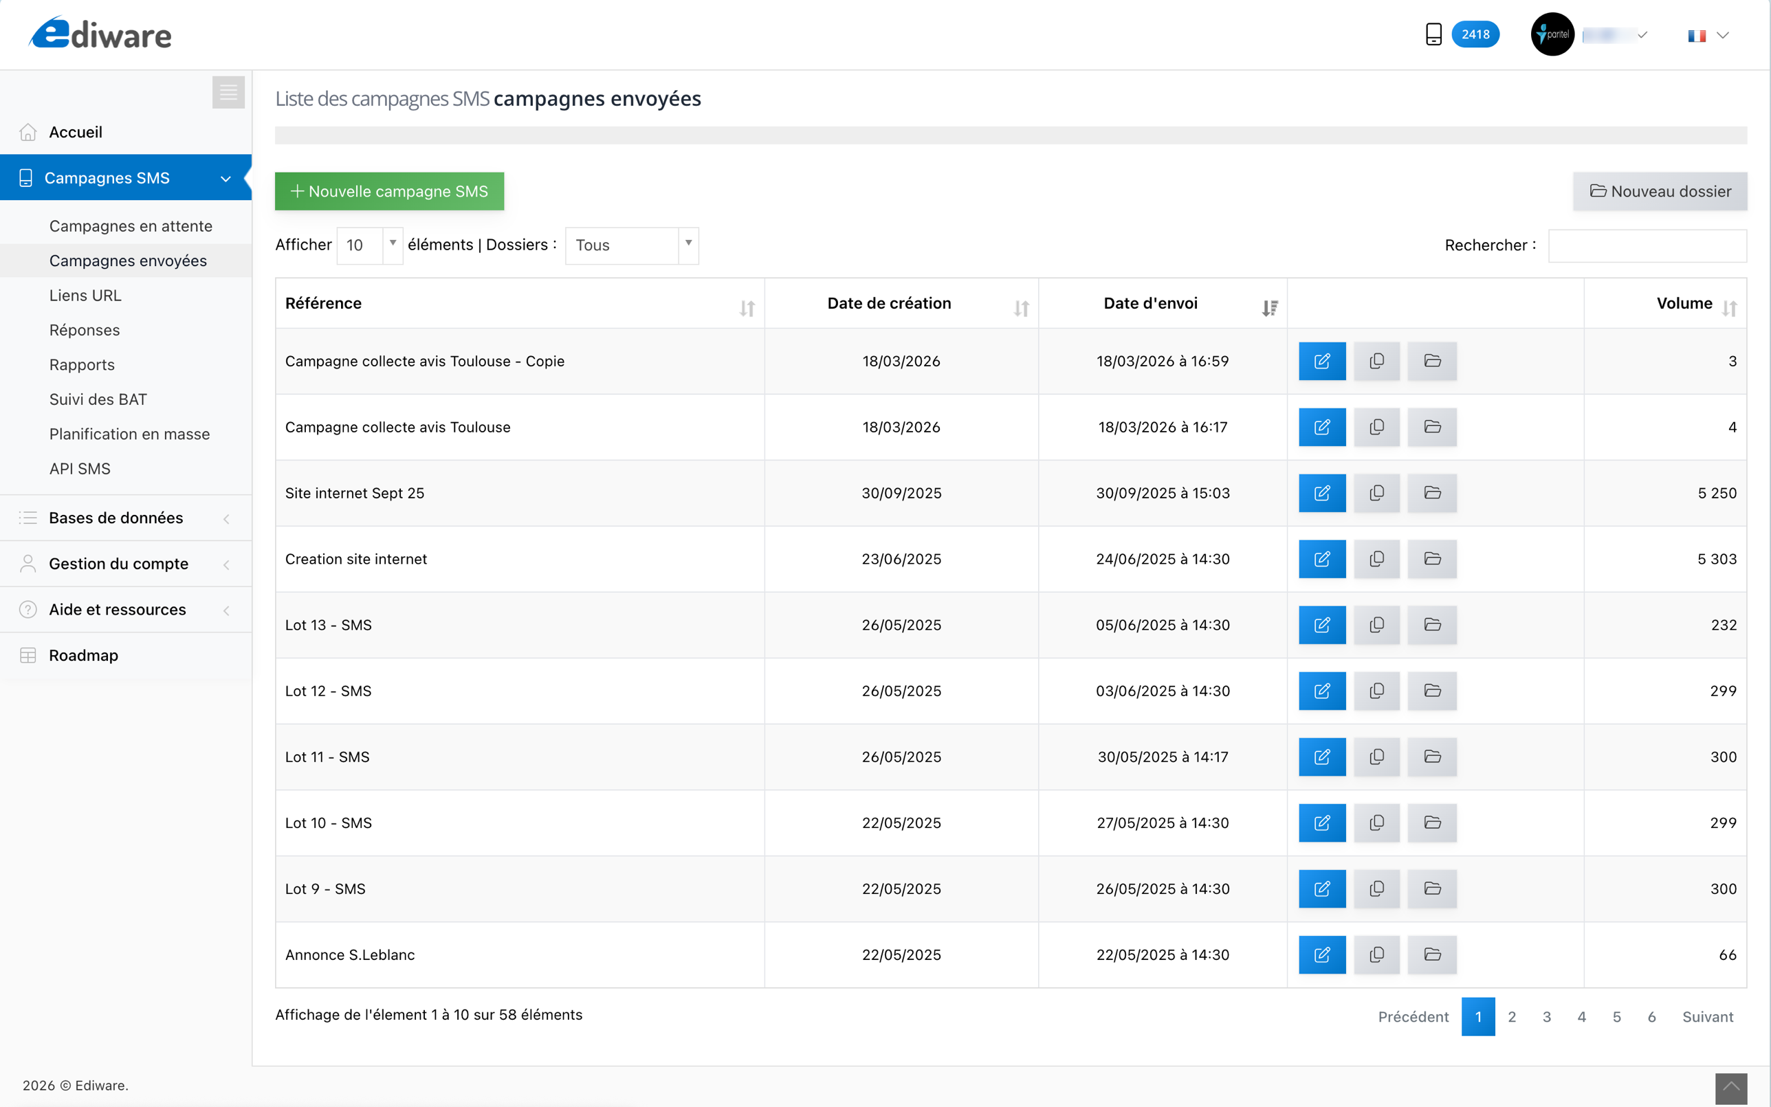Click the 2418 credits counter badge
The height and width of the screenshot is (1107, 1771).
(1475, 34)
